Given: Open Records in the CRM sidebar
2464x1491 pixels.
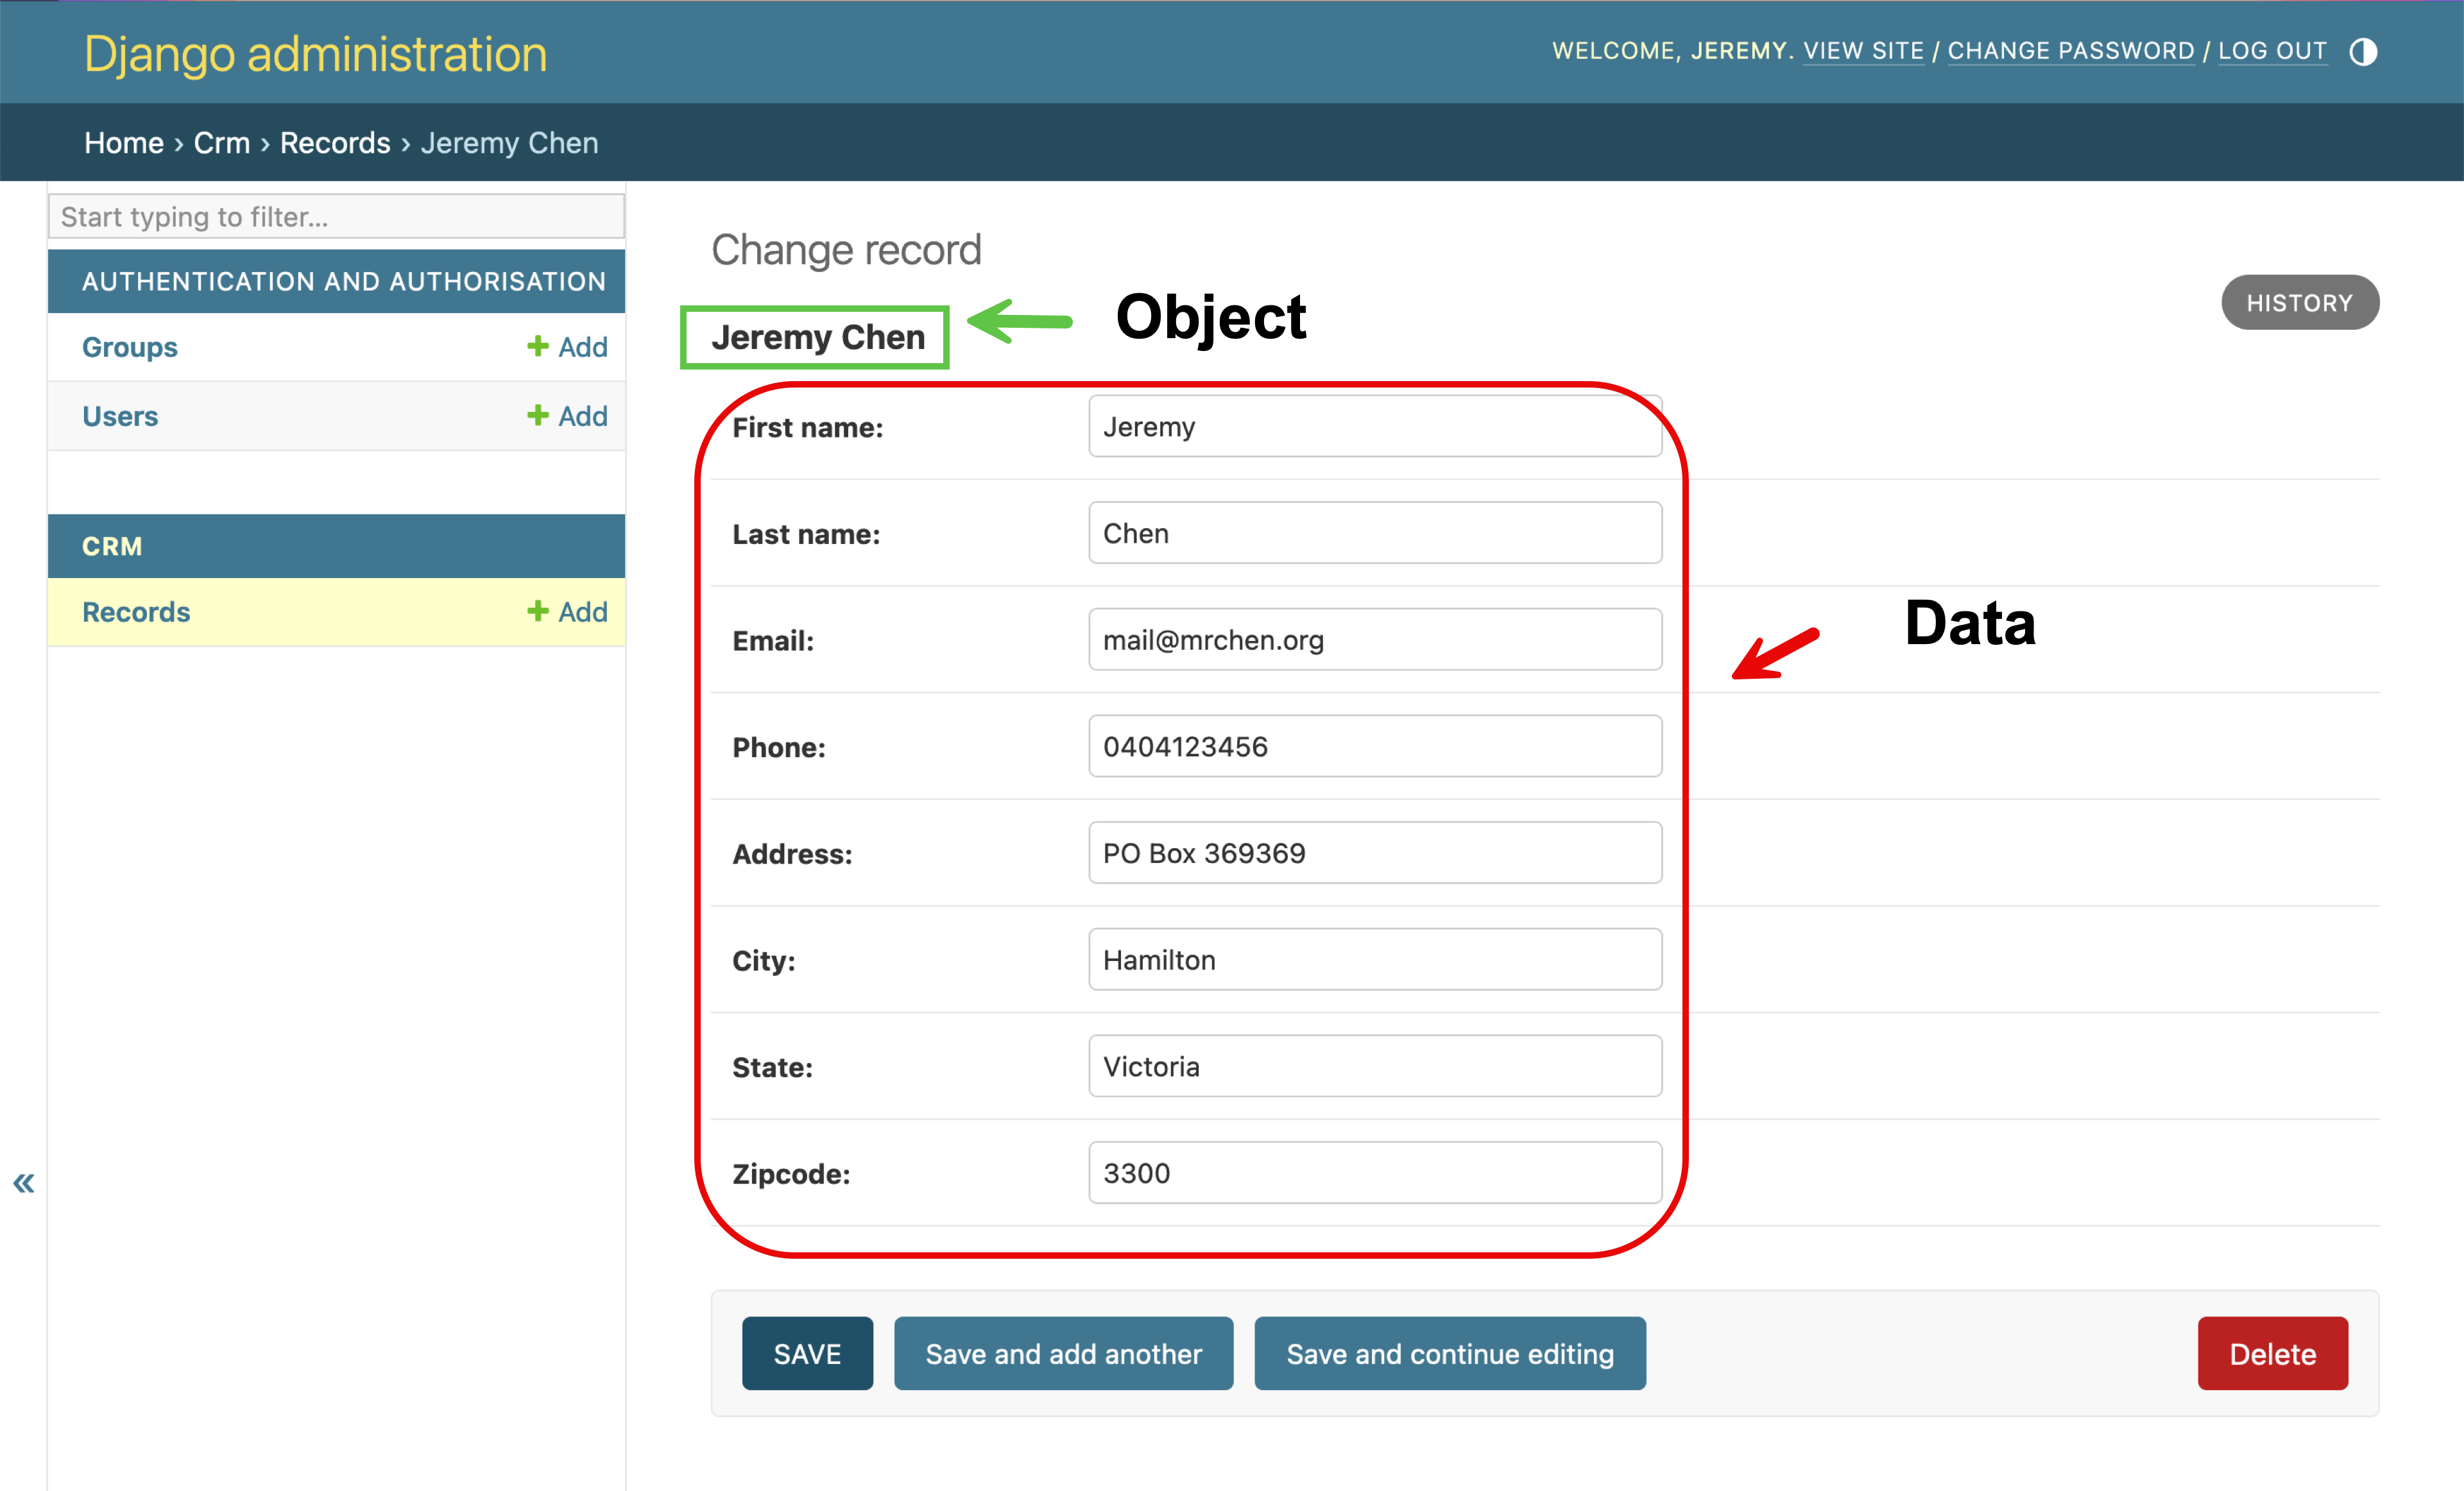Looking at the screenshot, I should [x=136, y=612].
